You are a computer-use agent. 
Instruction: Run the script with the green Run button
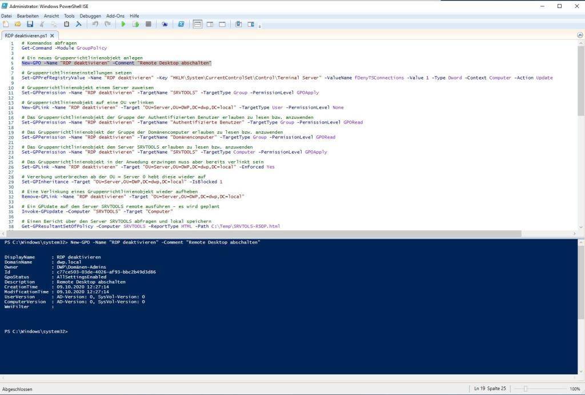[123, 24]
